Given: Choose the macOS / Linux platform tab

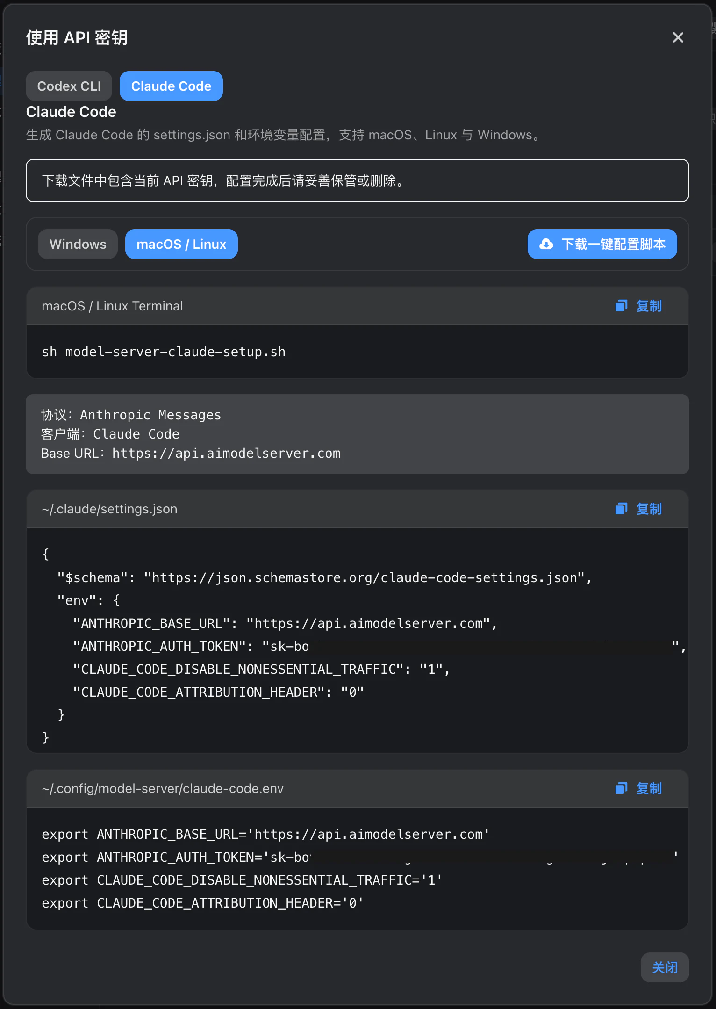Looking at the screenshot, I should (x=181, y=244).
